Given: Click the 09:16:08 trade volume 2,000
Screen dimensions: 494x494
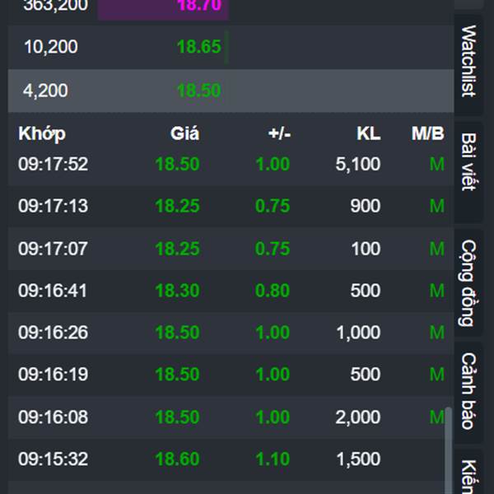Looking at the screenshot, I should click(x=358, y=417).
